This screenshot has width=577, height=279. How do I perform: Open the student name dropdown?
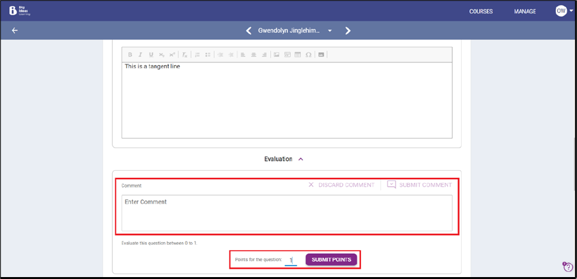(x=330, y=31)
